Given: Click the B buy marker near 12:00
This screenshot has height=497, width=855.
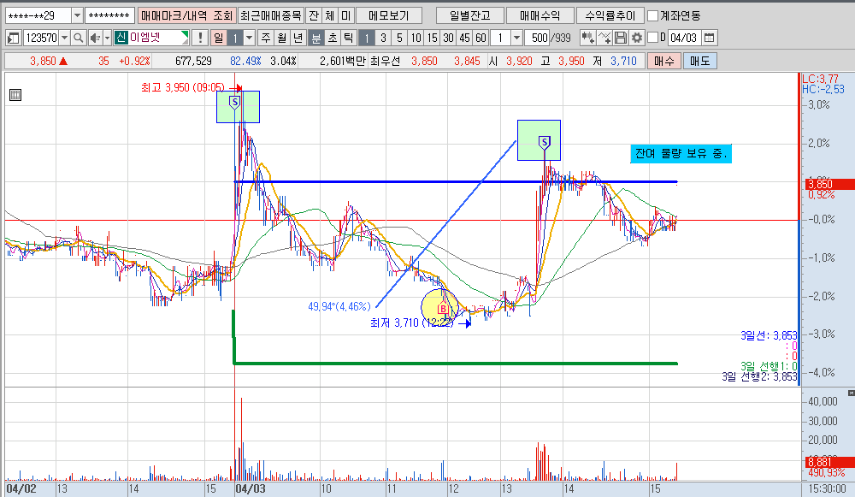Looking at the screenshot, I should pos(443,310).
